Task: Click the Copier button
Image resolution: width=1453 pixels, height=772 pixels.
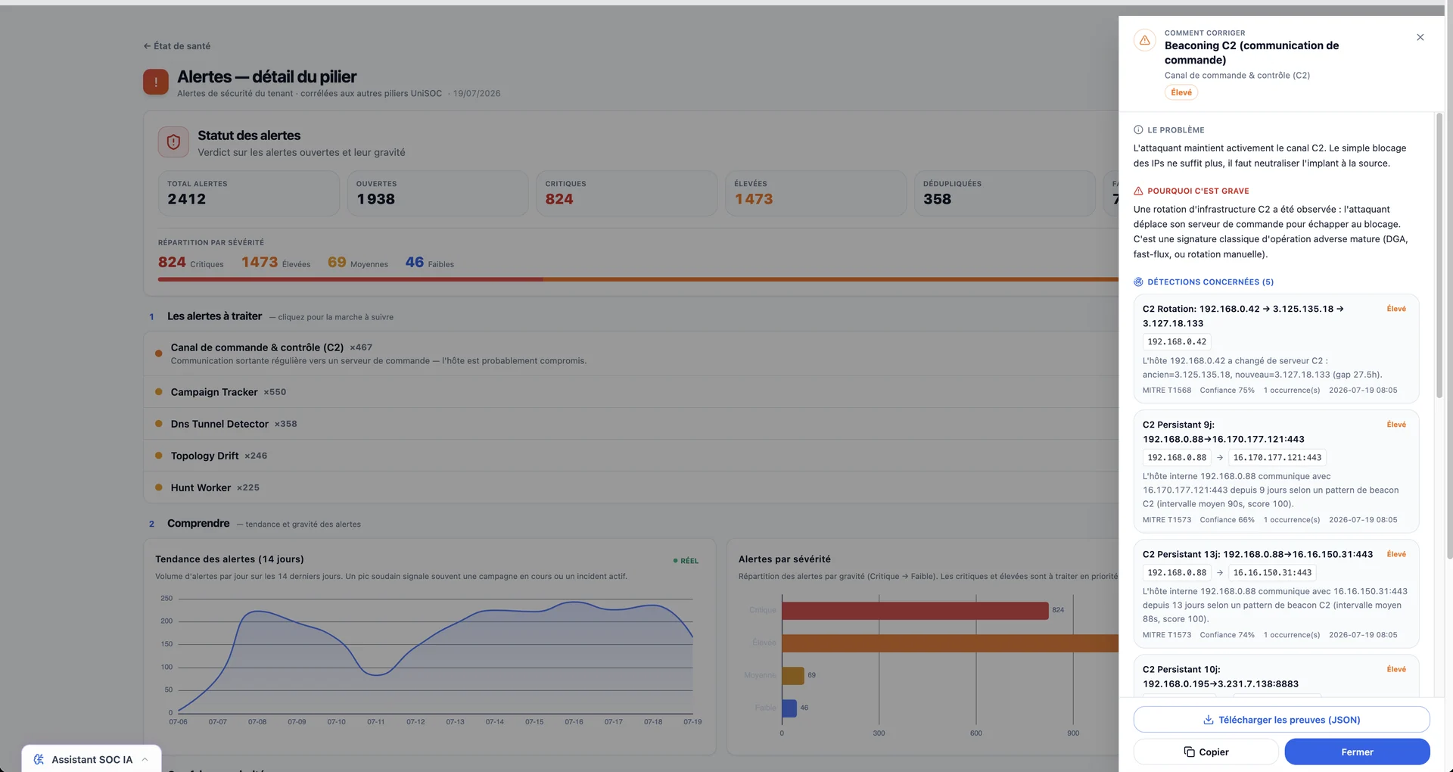Action: point(1206,752)
